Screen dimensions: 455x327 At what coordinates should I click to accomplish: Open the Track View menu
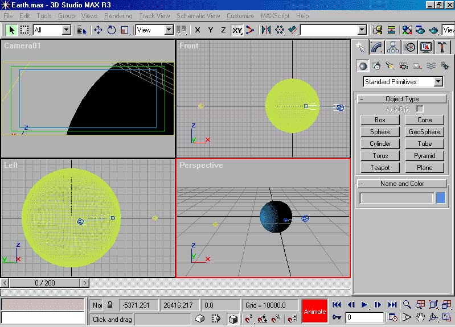154,16
